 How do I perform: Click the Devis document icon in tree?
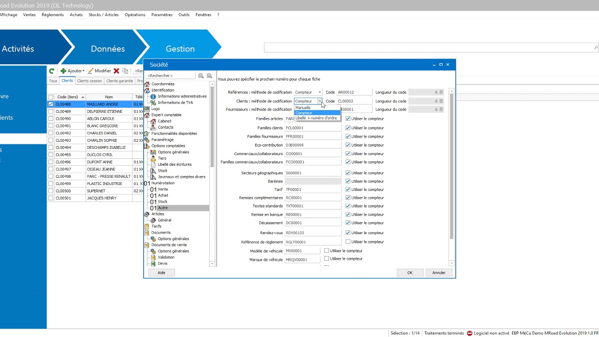(153, 264)
